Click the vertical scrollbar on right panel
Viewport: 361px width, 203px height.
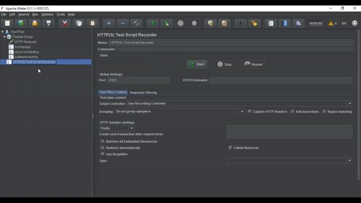[x=359, y=105]
